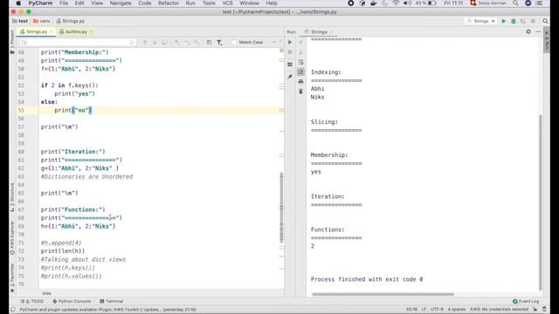Screen dimensions: 559x314
Task: Open the Structure tool window sidebar
Action: point(12,197)
